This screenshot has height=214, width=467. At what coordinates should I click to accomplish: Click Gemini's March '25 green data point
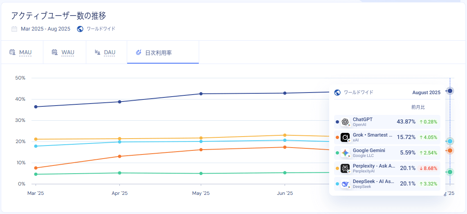coord(36,174)
